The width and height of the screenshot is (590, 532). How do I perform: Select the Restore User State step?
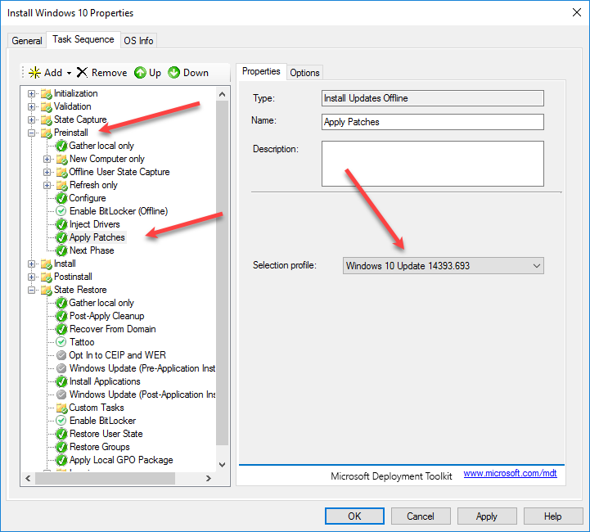click(x=106, y=434)
